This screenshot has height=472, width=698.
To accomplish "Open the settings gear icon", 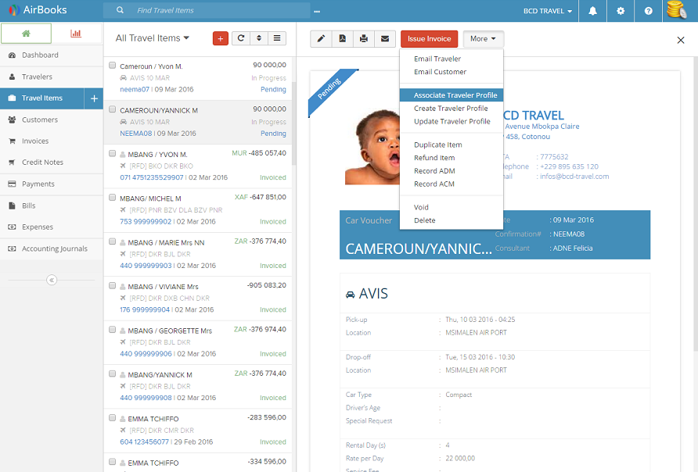I will pos(621,11).
